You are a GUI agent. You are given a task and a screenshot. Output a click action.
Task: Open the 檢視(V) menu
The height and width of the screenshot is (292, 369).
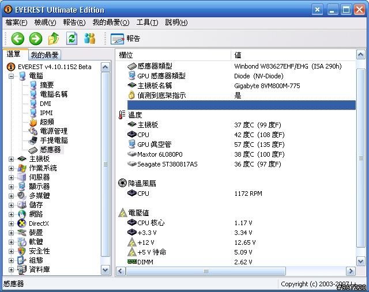point(45,22)
